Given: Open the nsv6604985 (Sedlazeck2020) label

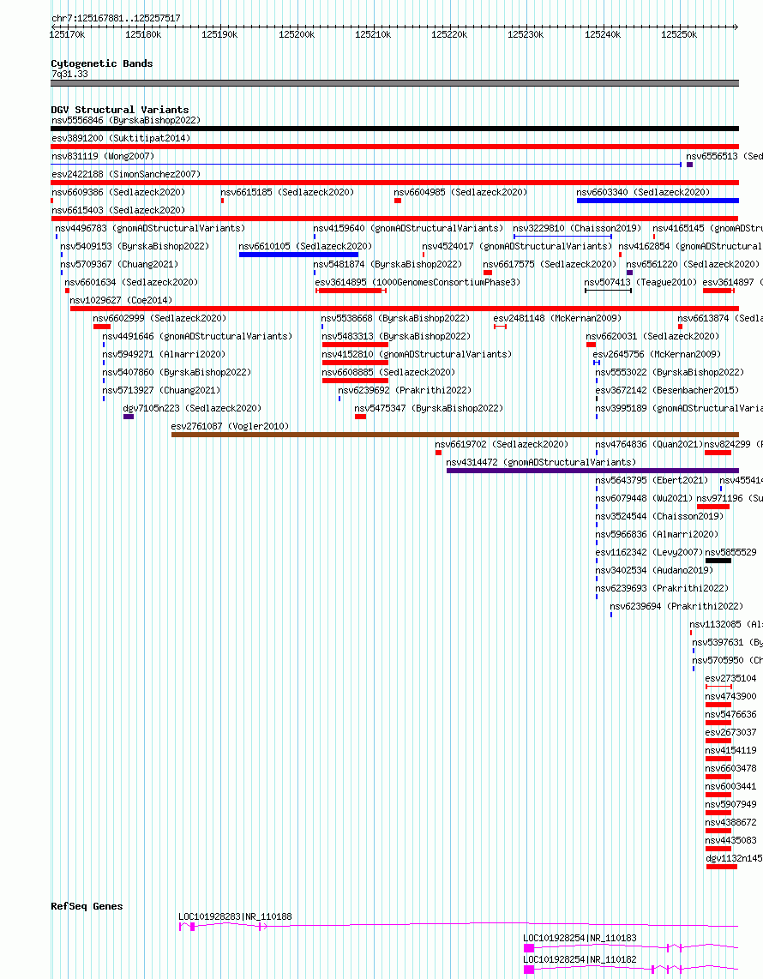Looking at the screenshot, I should [x=460, y=192].
